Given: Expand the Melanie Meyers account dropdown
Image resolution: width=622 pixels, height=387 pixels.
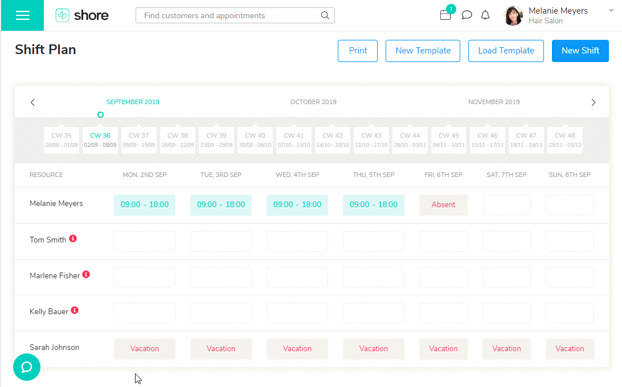Looking at the screenshot, I should point(611,11).
